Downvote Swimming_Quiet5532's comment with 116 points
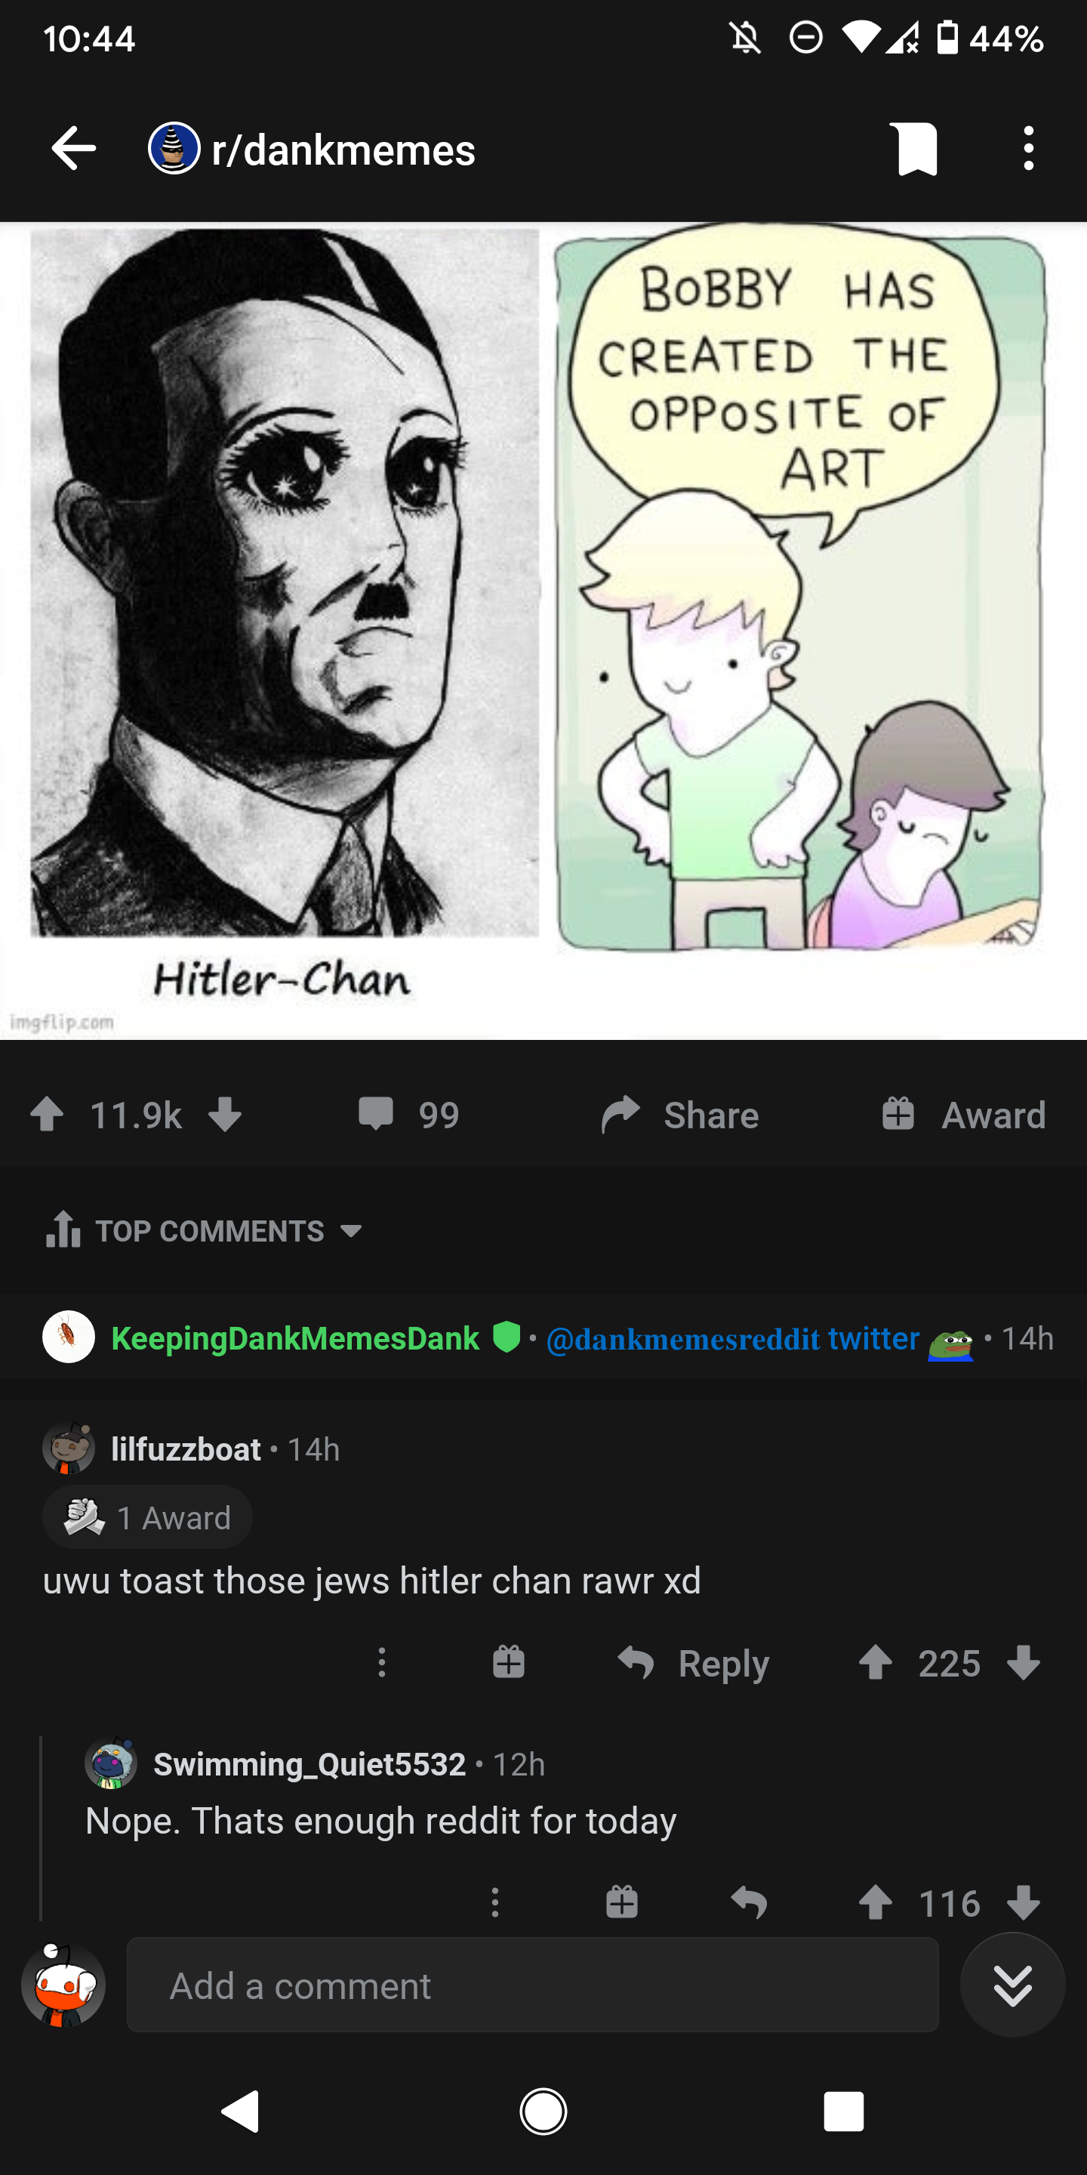 tap(1024, 1902)
